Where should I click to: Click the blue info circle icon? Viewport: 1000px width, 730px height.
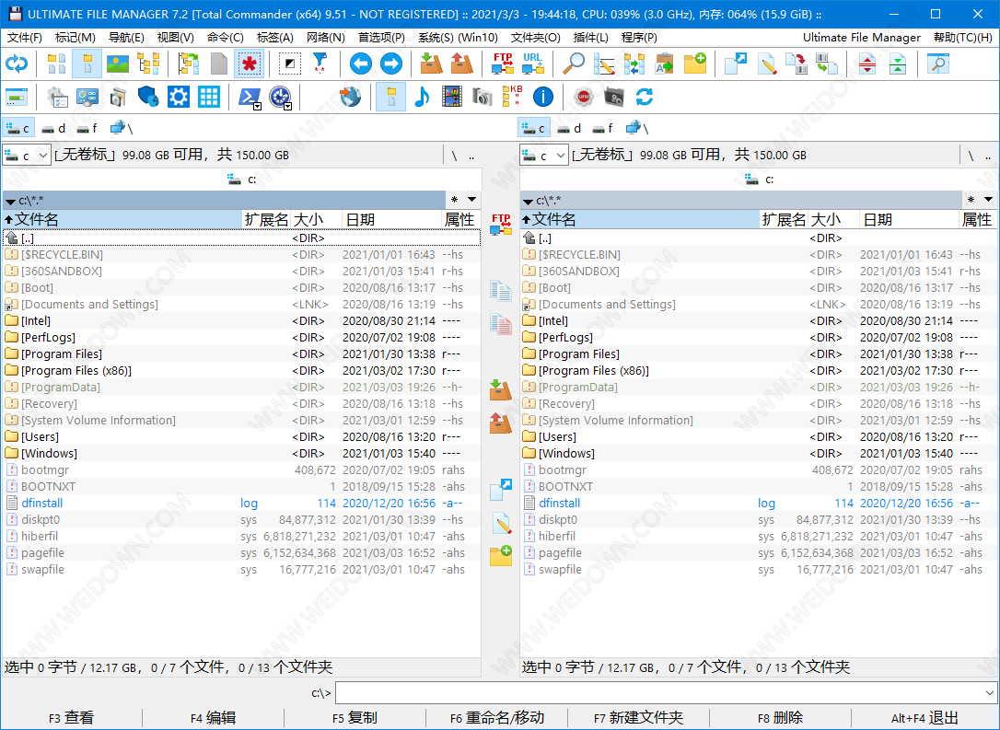point(542,97)
